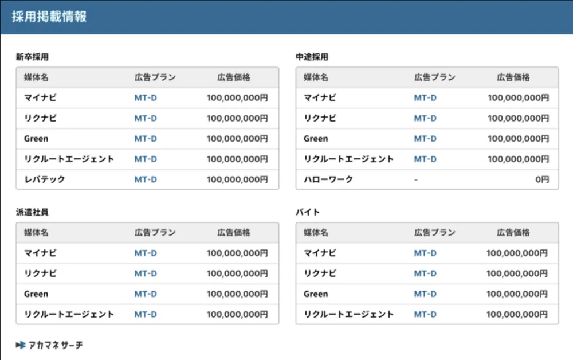Screen dimensions: 573x360
Task: Click the 採用掲載情報 page title
Action: click(49, 17)
